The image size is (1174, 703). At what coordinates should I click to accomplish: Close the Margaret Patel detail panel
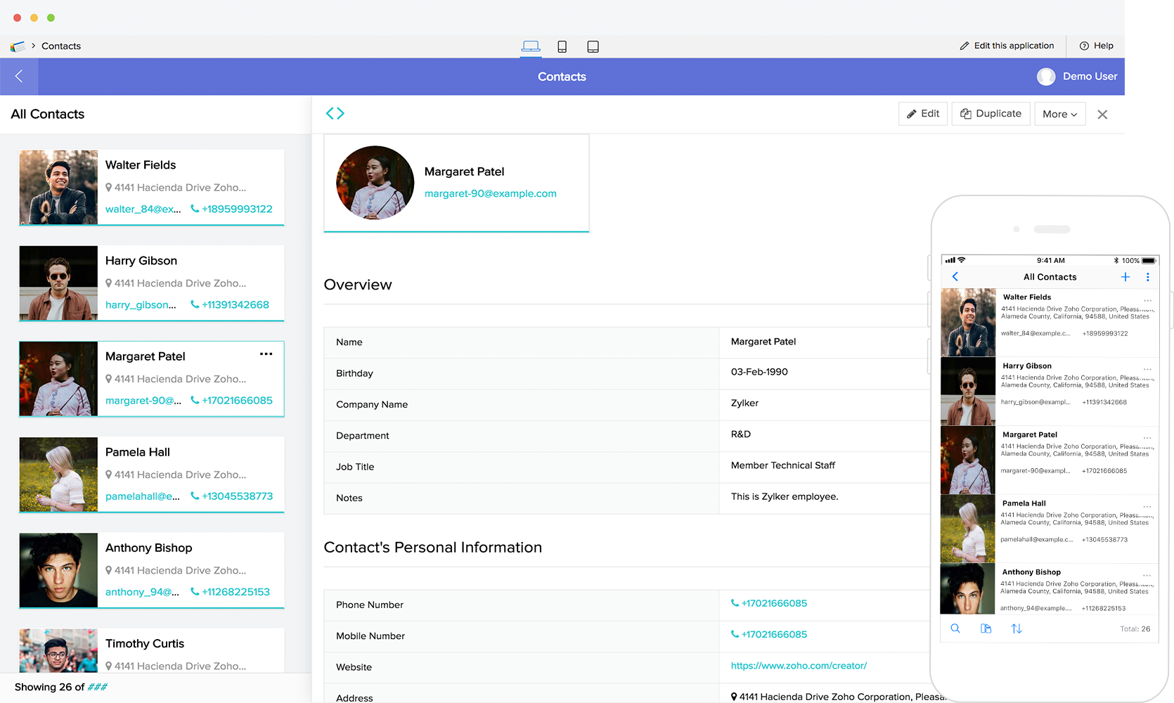pyautogui.click(x=1102, y=115)
